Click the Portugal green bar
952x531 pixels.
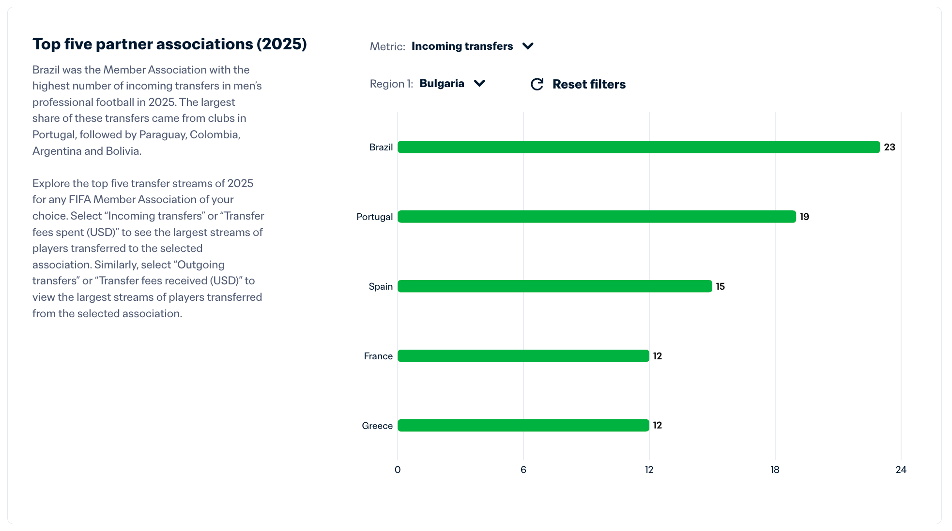click(597, 217)
